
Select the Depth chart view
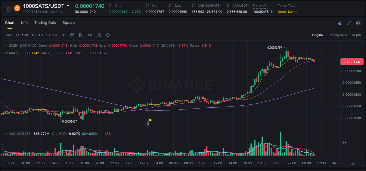tap(356, 35)
